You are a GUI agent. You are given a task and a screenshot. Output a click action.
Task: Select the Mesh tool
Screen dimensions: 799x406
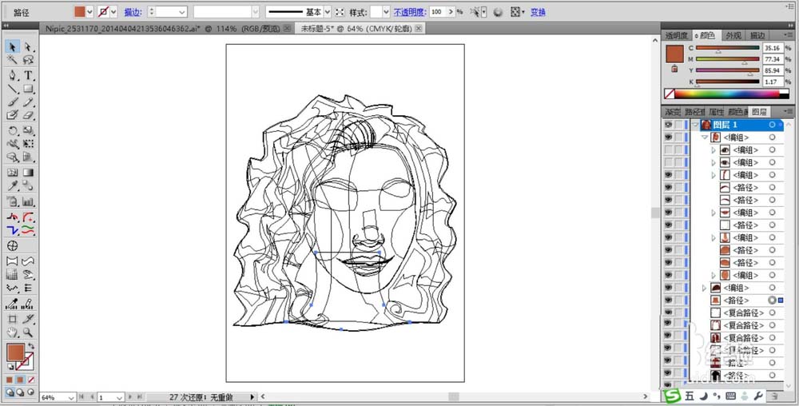13,173
